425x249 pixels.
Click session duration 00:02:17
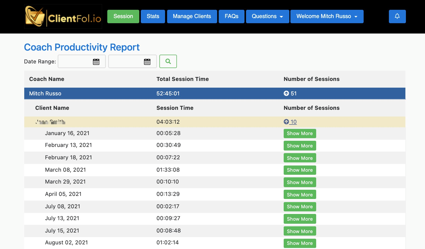[168, 206]
